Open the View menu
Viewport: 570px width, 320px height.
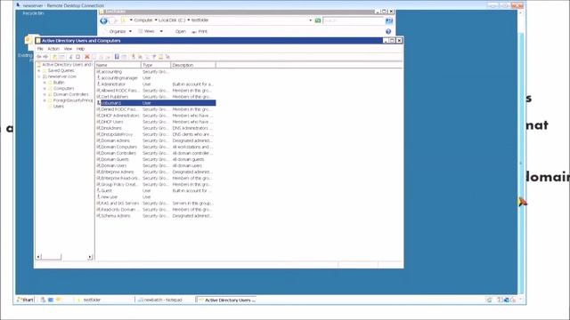(x=68, y=49)
